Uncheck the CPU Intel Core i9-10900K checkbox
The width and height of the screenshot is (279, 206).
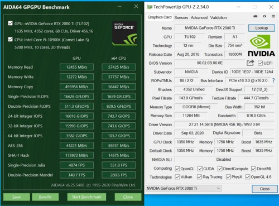pos(11,40)
